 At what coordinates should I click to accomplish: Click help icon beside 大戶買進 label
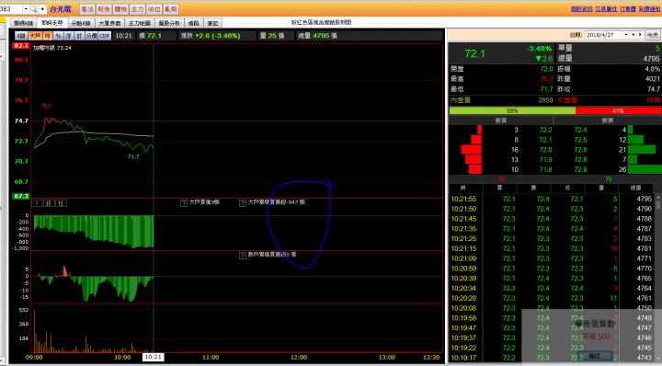[184, 203]
